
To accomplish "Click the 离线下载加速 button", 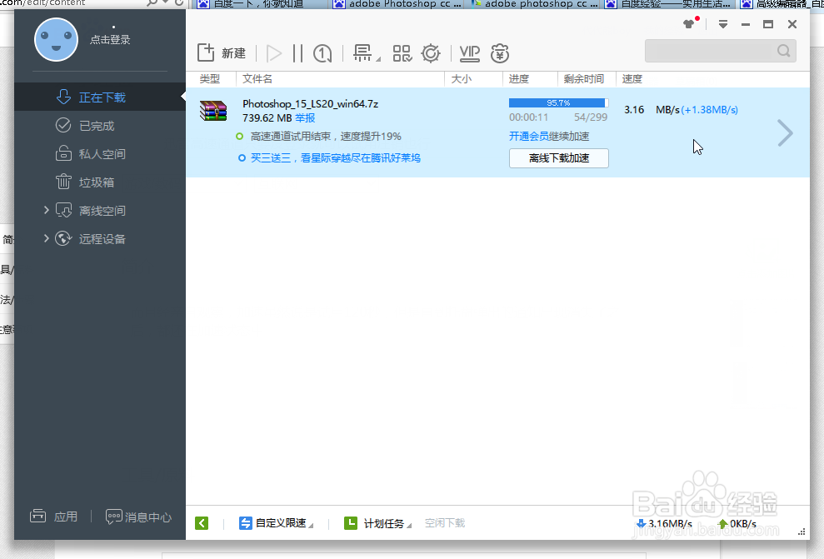I will tap(558, 158).
